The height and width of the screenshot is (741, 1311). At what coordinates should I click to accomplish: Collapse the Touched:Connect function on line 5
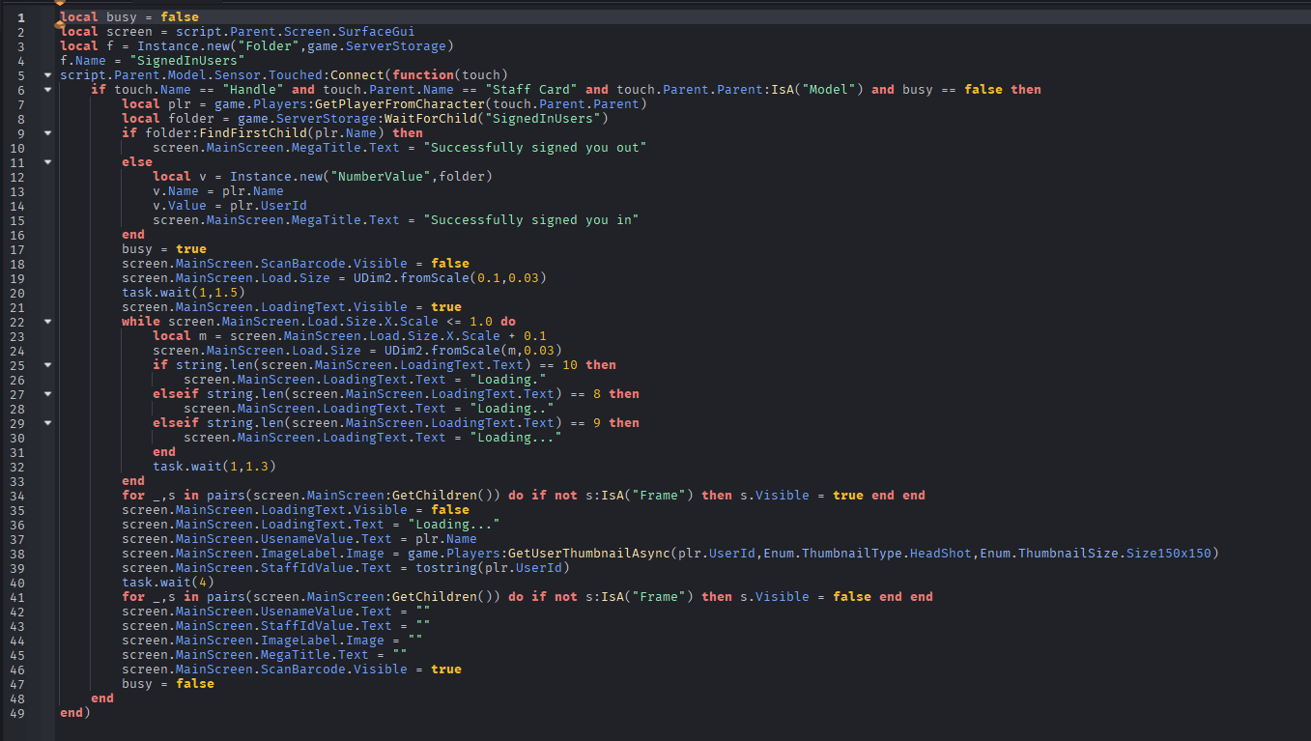tap(47, 75)
